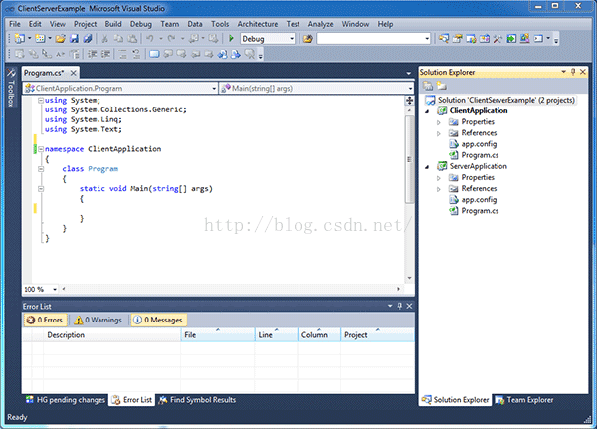Image resolution: width=597 pixels, height=429 pixels.
Task: Save the current file with floppy icon
Action: [74, 39]
